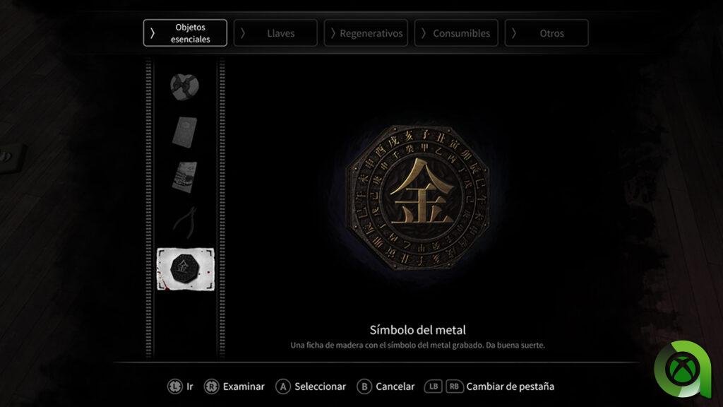
Task: Select the pliers item icon
Action: tap(185, 222)
